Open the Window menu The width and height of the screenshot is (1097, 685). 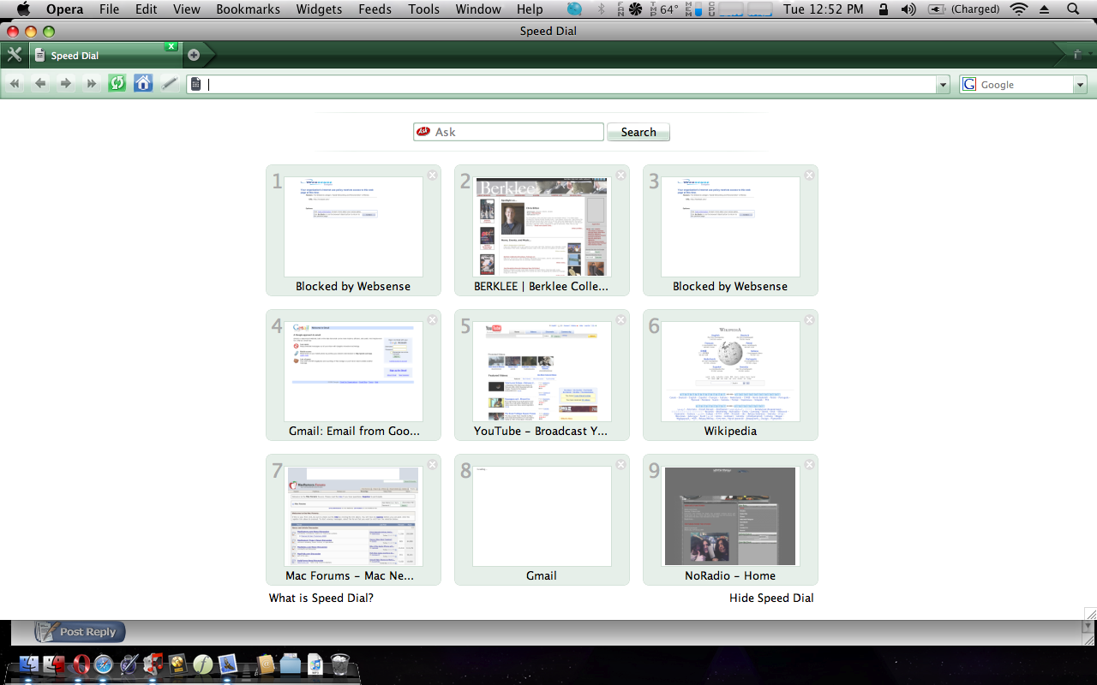tap(478, 9)
